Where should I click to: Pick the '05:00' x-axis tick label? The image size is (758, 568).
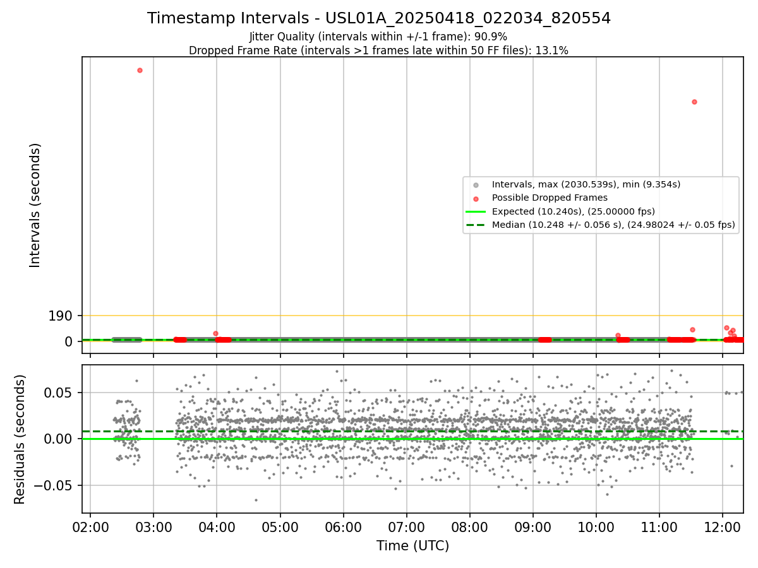[x=280, y=526]
